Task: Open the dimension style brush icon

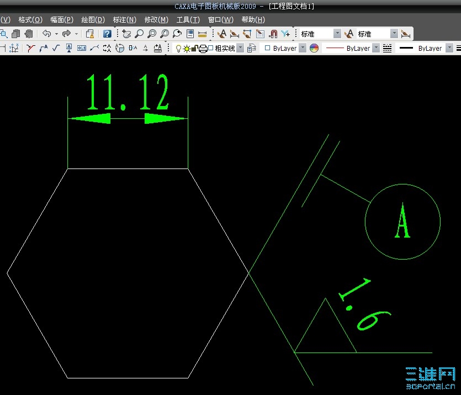Action: click(x=234, y=34)
